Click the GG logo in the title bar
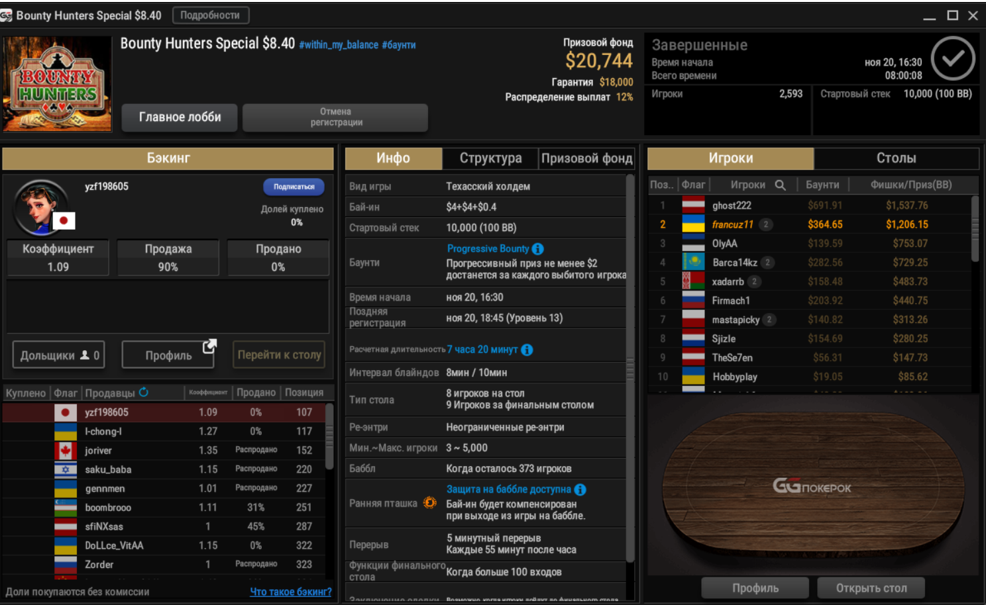This screenshot has height=605, width=986. pyautogui.click(x=7, y=15)
